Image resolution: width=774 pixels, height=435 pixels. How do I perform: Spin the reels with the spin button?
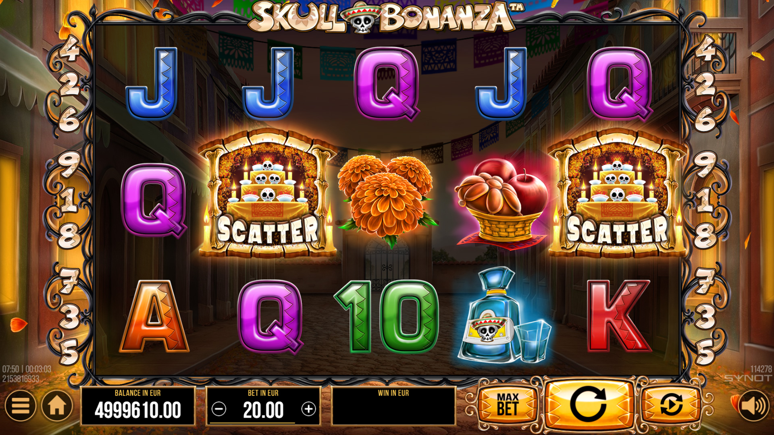pos(588,405)
